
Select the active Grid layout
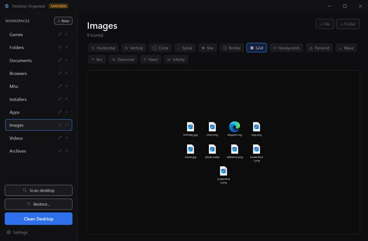[x=257, y=48]
